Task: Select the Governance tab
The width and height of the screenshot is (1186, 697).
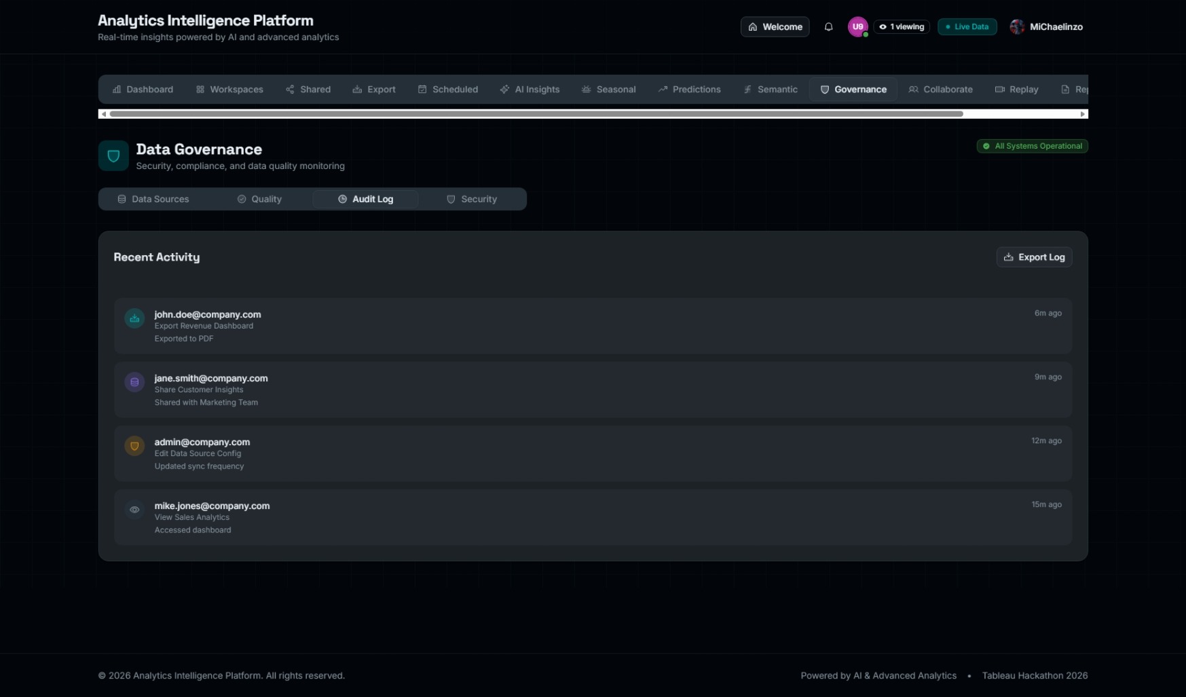Action: 853,90
